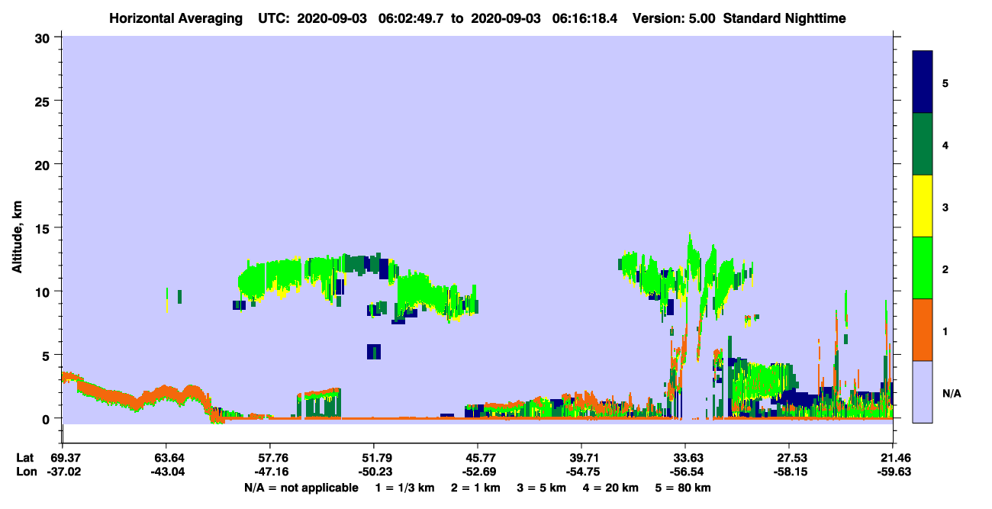The image size is (992, 509).
Task: Click longitude value -52.69
Action: click(x=477, y=472)
